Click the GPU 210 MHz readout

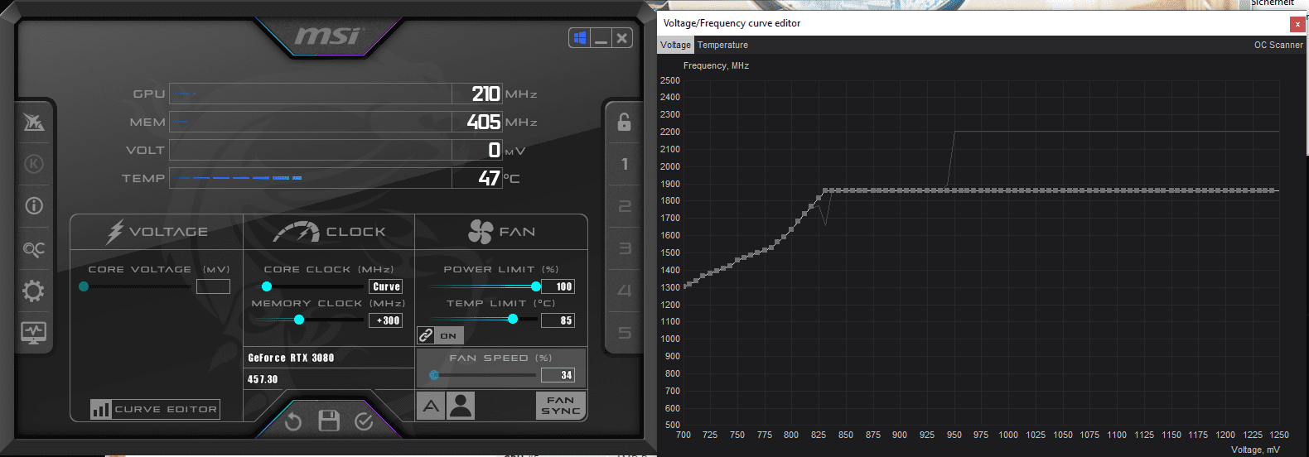(x=485, y=94)
